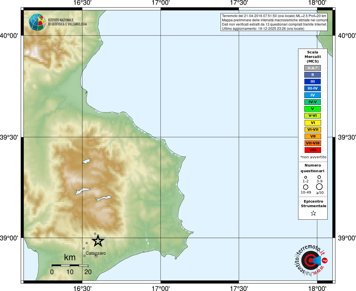Click the intensity II legend swatch
This screenshot has width=356, height=291.
click(x=313, y=75)
